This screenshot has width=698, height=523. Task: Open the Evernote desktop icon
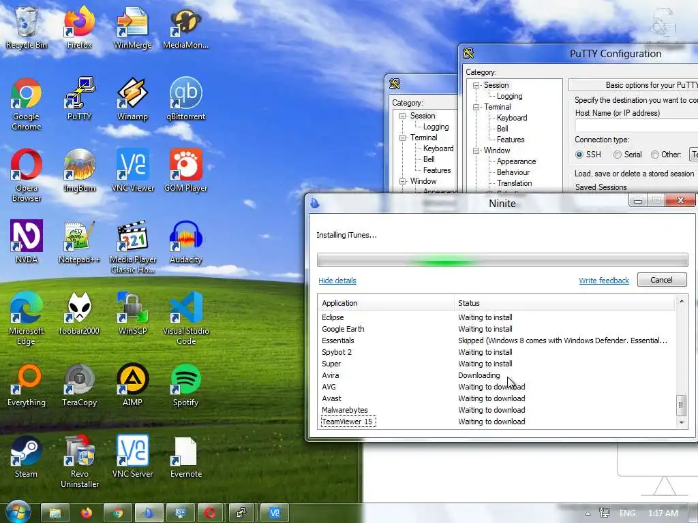pos(185,457)
